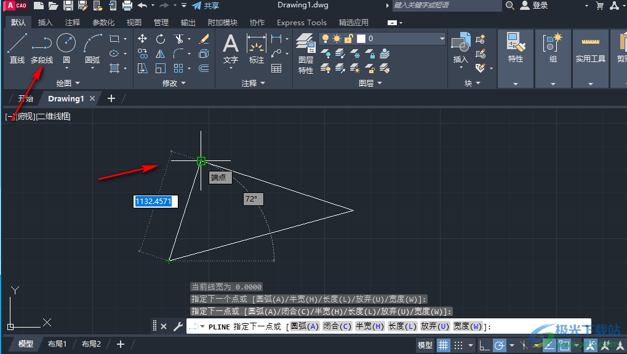Click the Hatch fill tool icon
The height and width of the screenshot is (354, 627).
114,68
